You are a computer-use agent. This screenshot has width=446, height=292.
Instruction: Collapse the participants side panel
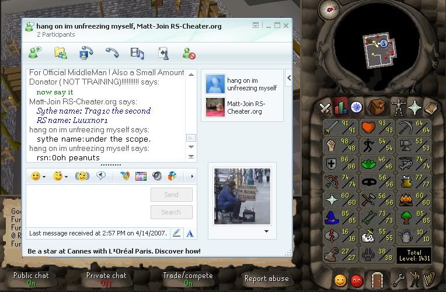coord(289,78)
